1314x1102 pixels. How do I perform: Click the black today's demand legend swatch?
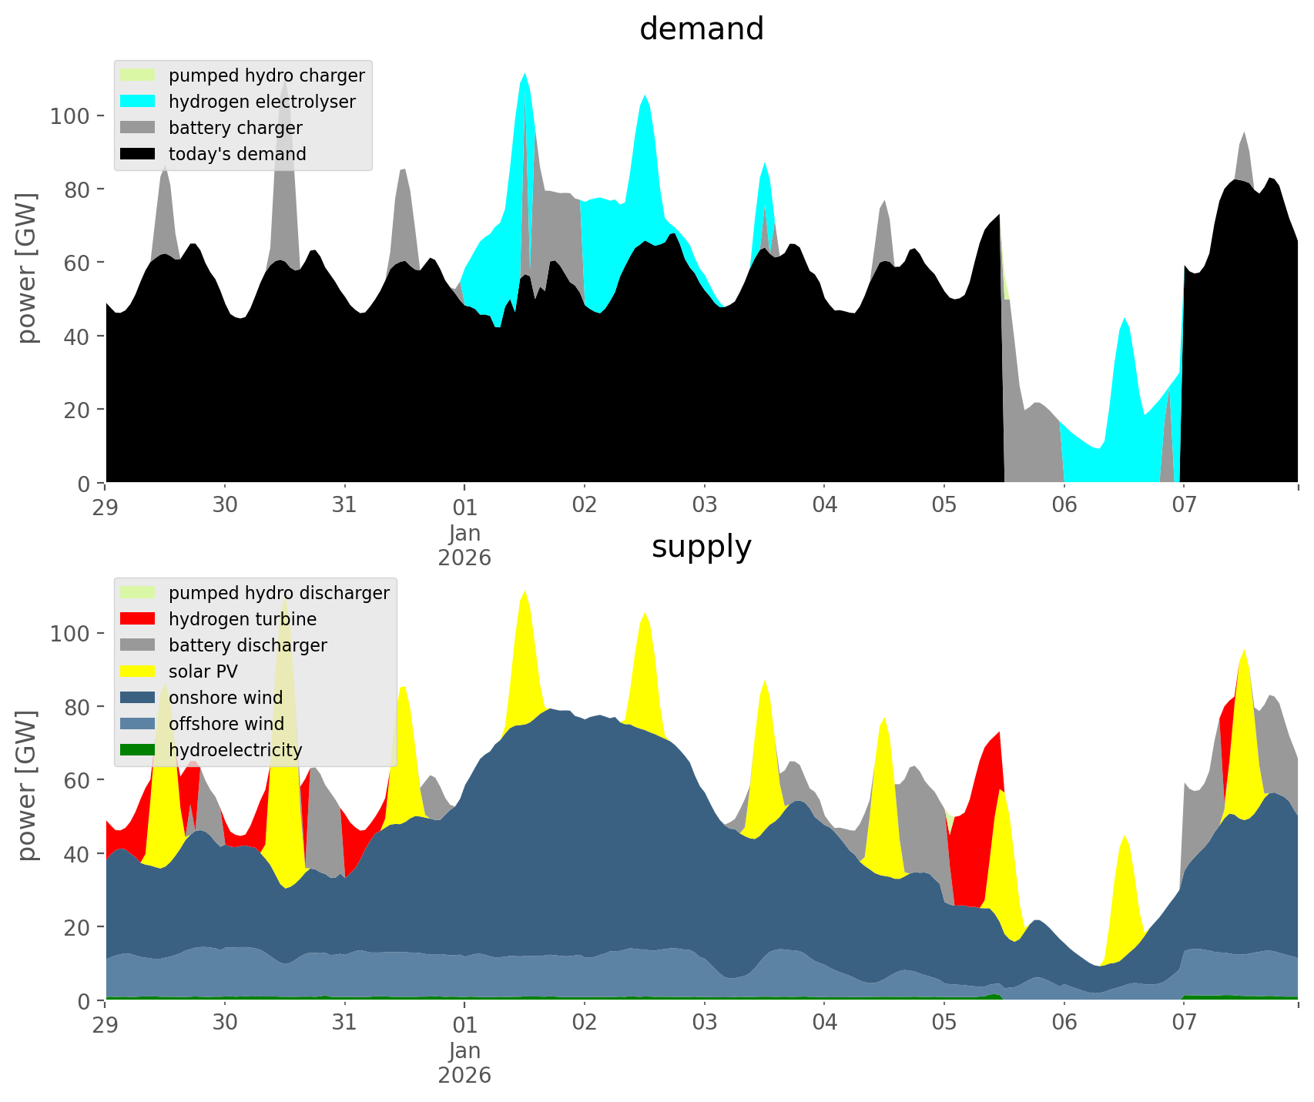coord(138,154)
